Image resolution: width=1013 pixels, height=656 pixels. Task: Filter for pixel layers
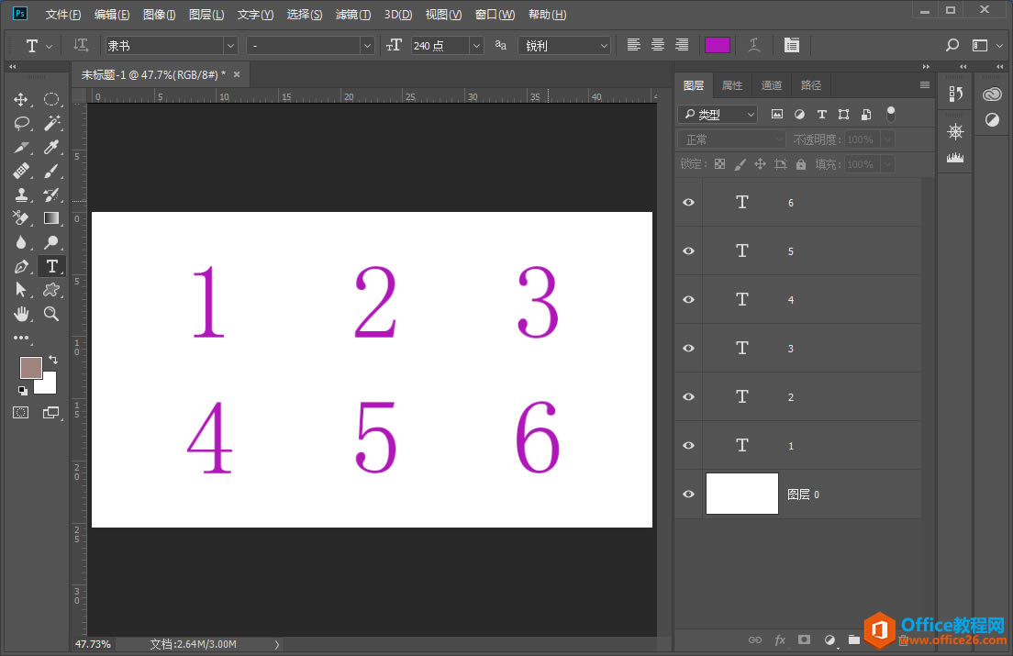click(x=777, y=115)
